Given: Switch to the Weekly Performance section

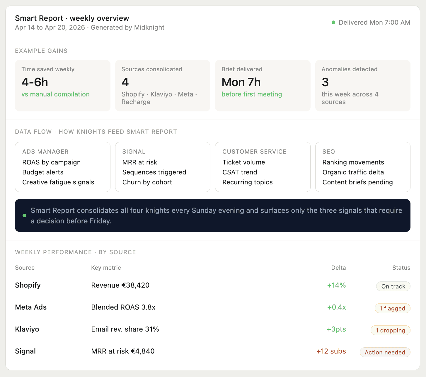Looking at the screenshot, I should tap(76, 252).
